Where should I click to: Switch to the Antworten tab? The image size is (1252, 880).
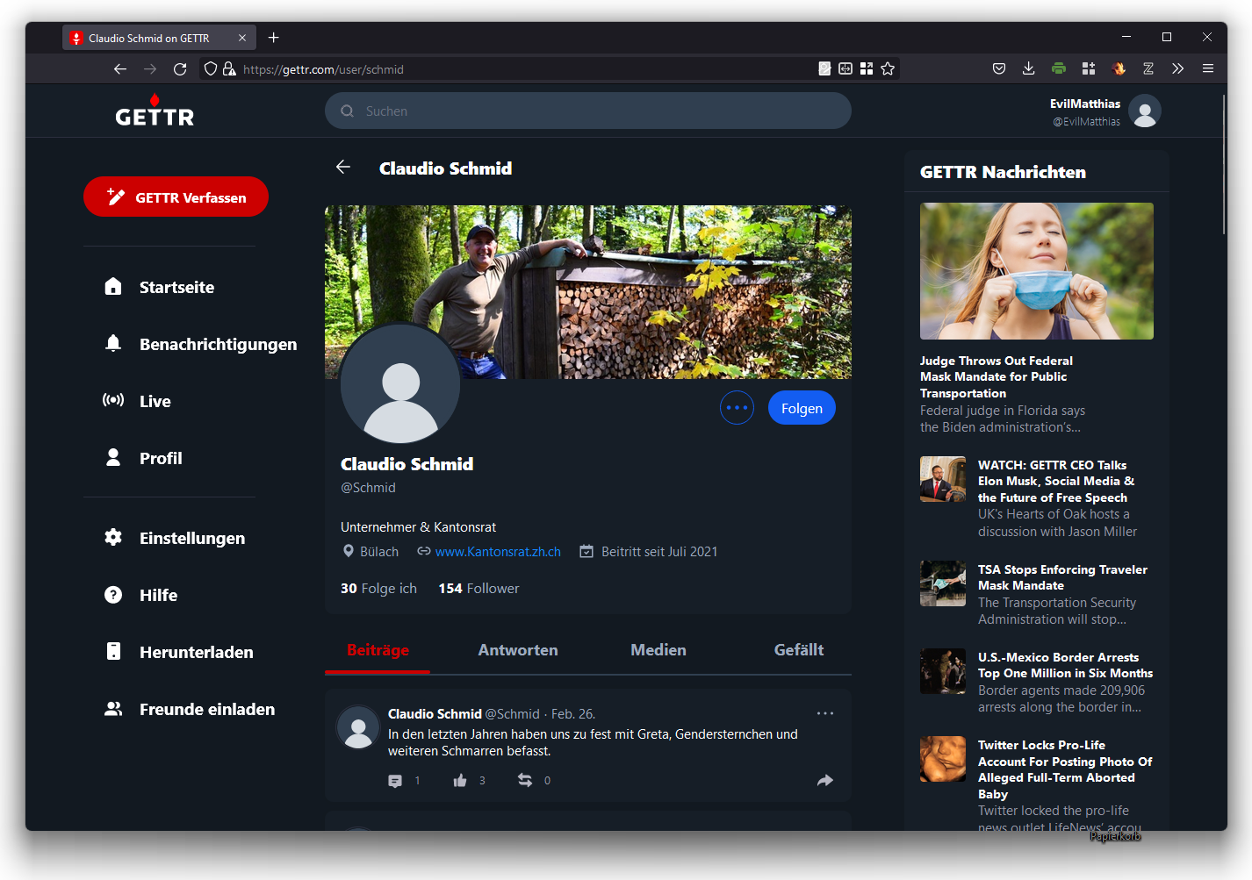coord(518,650)
